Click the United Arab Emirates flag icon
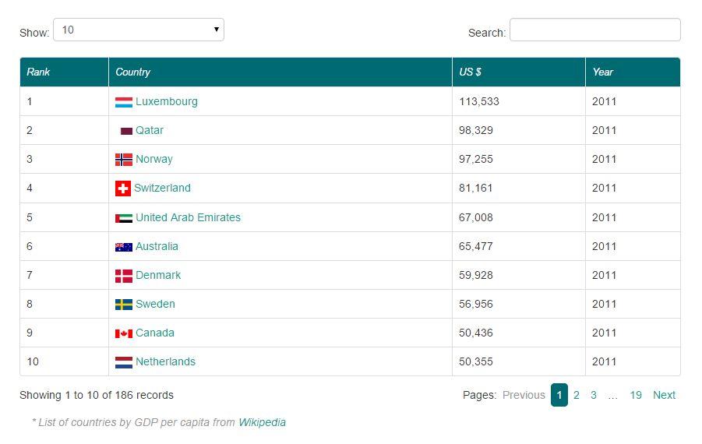 pyautogui.click(x=124, y=218)
